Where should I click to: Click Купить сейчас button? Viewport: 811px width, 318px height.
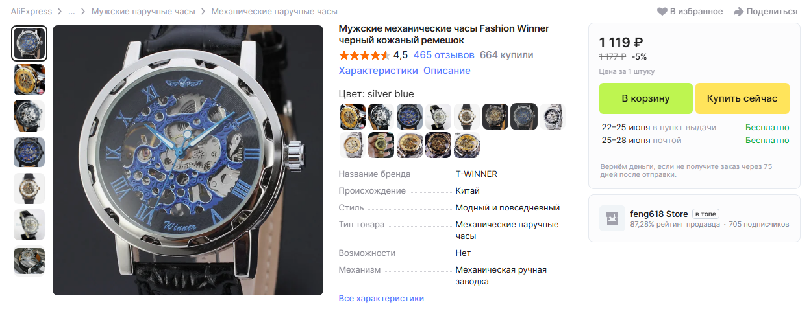click(742, 98)
